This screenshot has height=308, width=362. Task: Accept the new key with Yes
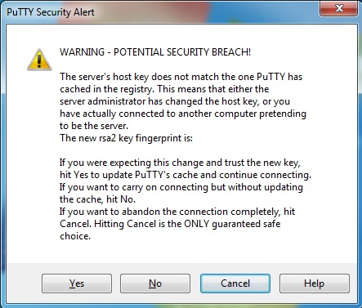click(77, 283)
